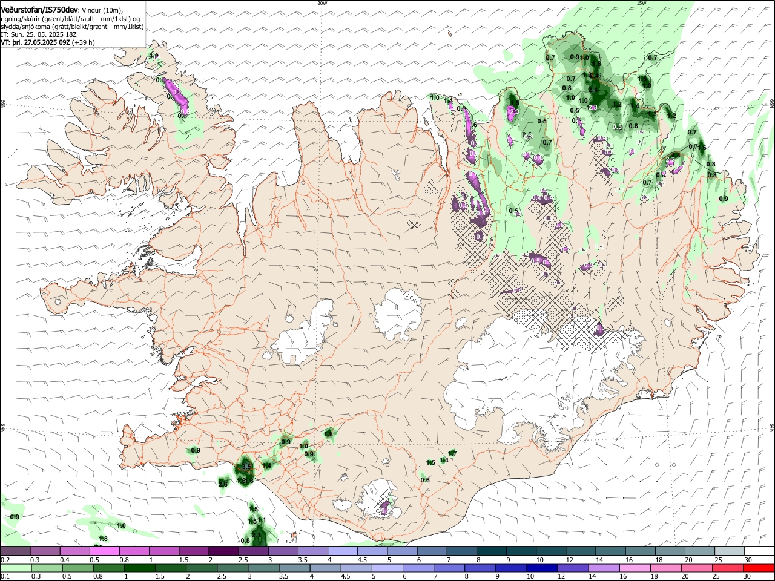Select the grey-teal swatch at 16, upper legend

pyautogui.click(x=640, y=551)
